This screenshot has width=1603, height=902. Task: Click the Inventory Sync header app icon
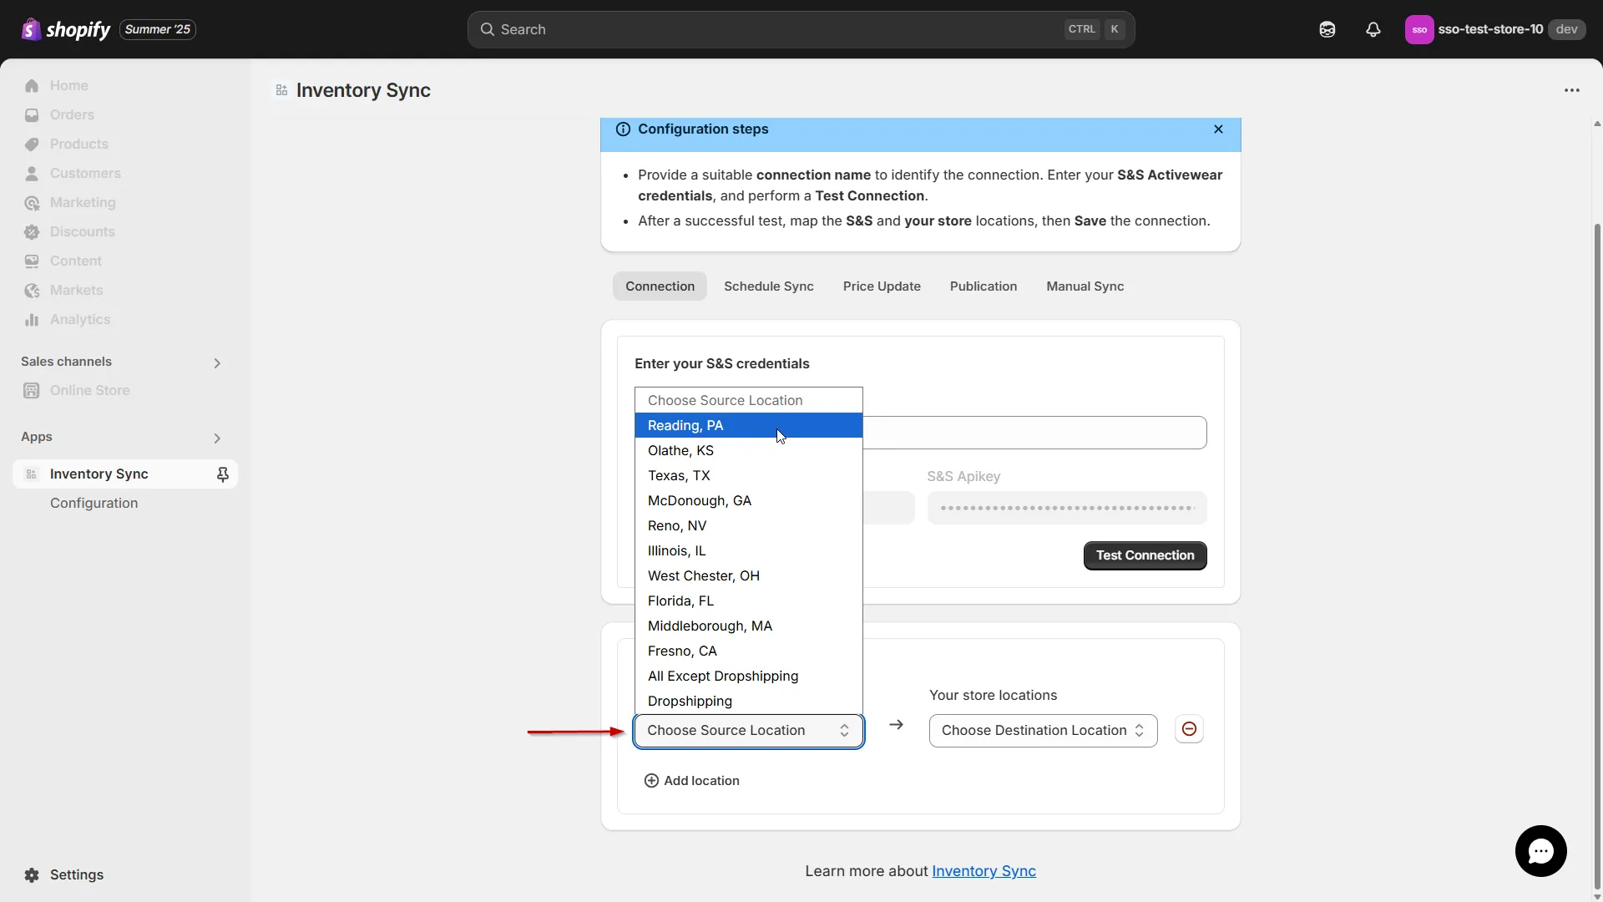tap(281, 90)
